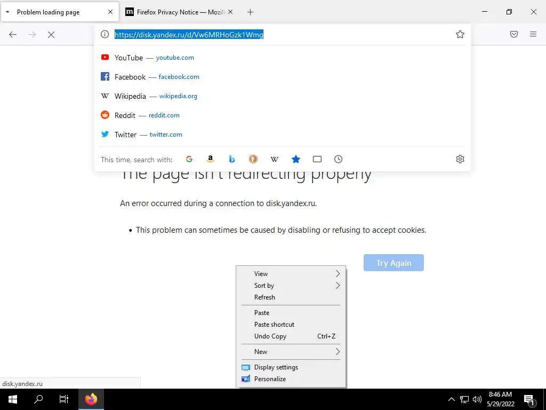
Task: Open network status tray icon
Action: [464, 399]
